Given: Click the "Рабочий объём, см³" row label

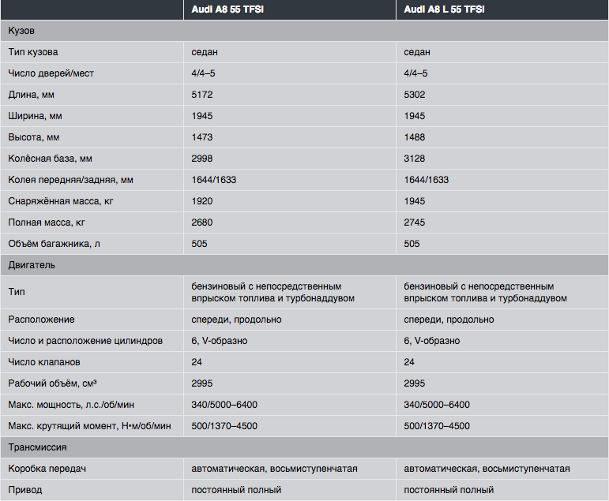Looking at the screenshot, I should tap(54, 383).
